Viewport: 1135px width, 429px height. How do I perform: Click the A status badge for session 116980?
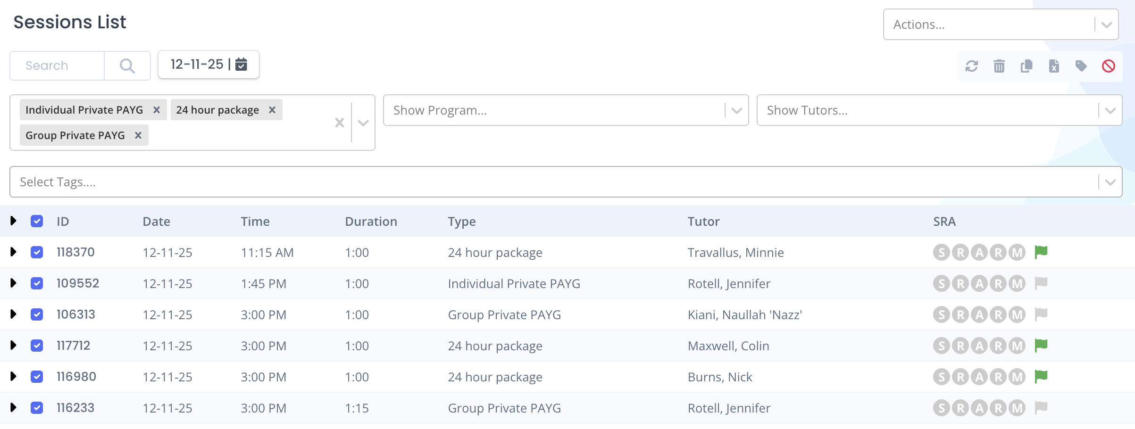[979, 377]
